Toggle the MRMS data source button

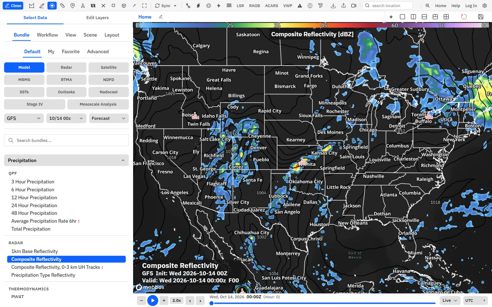point(24,80)
